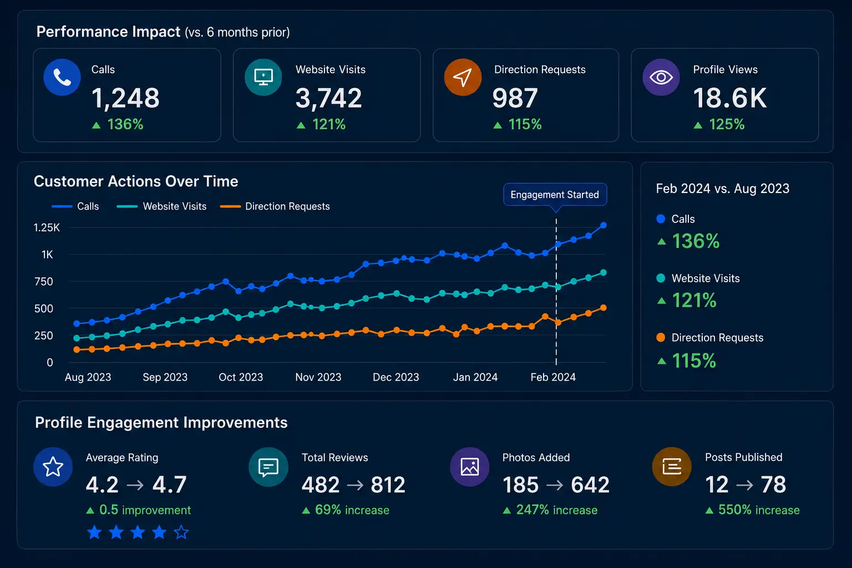852x568 pixels.
Task: Click the 987 Direction Requests value
Action: [x=515, y=99]
